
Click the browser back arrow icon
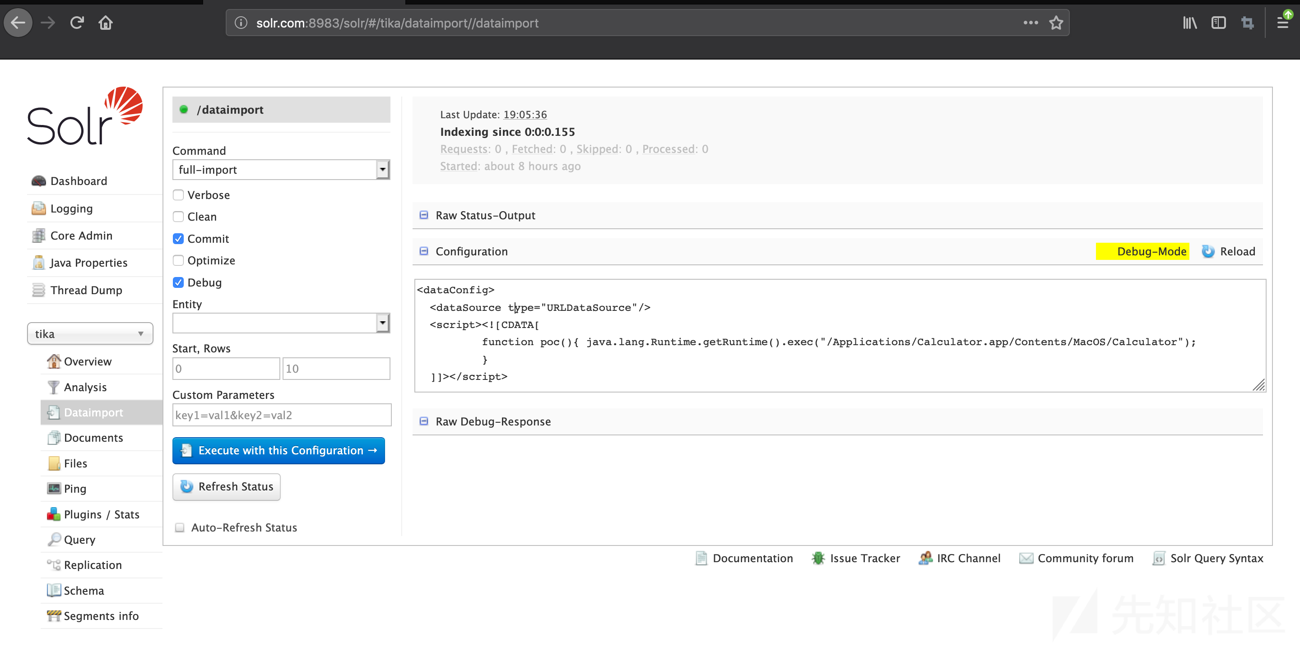tap(18, 23)
